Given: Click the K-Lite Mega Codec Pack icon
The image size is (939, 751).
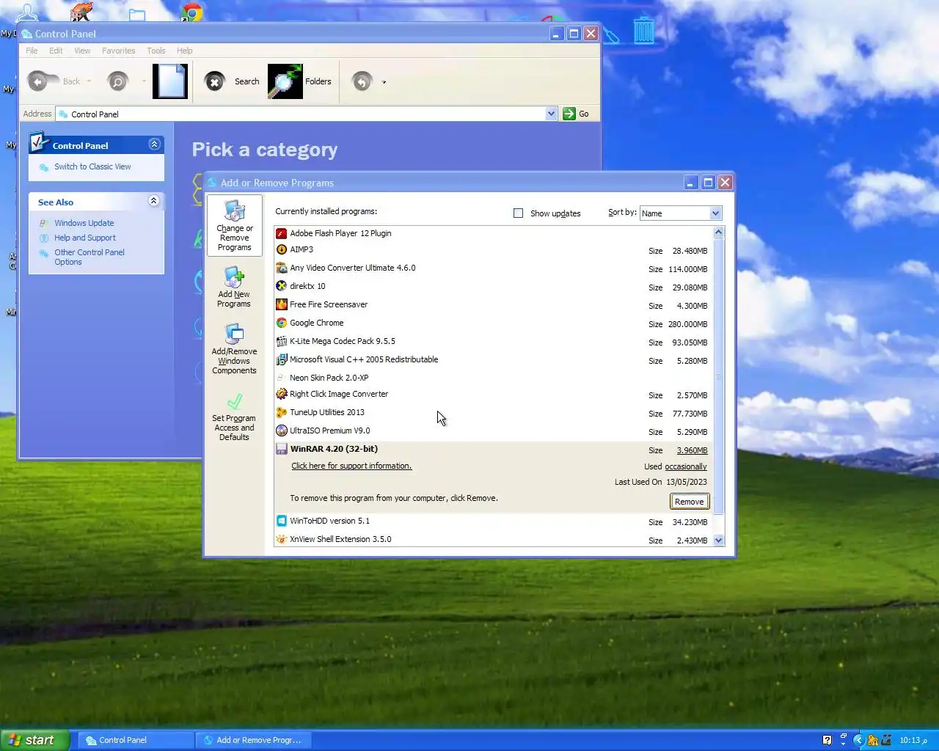Looking at the screenshot, I should [281, 341].
